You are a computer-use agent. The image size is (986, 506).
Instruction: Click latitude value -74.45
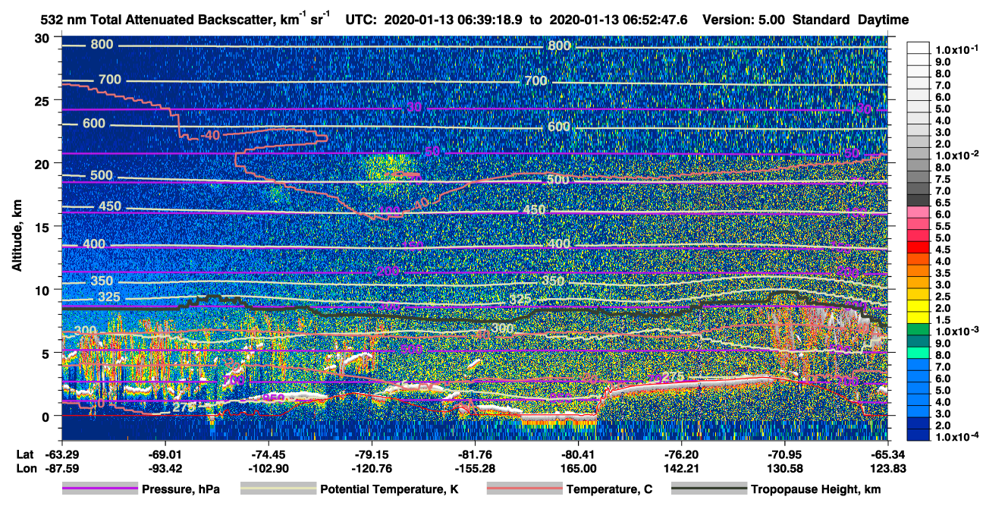click(268, 454)
